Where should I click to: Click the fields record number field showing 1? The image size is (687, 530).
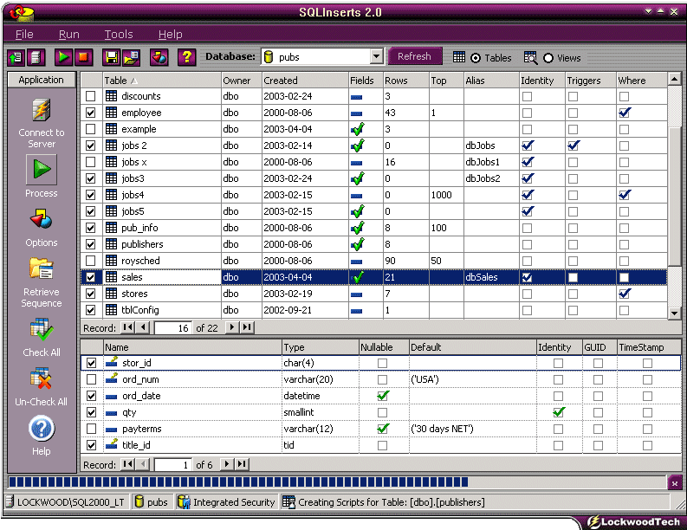click(172, 464)
